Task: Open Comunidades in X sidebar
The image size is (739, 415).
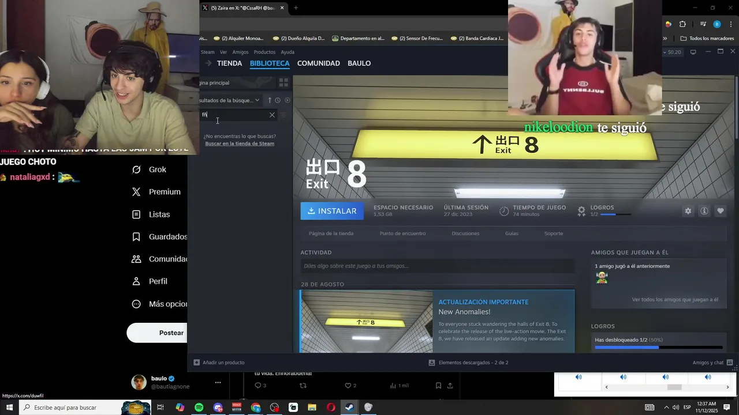Action: pos(159,259)
